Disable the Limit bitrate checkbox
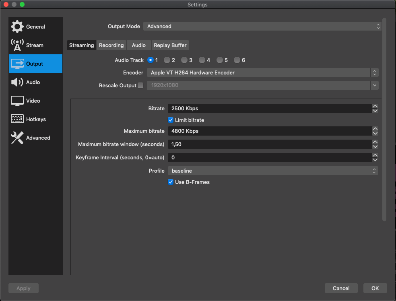Screen dimensions: 396x301 pyautogui.click(x=171, y=120)
